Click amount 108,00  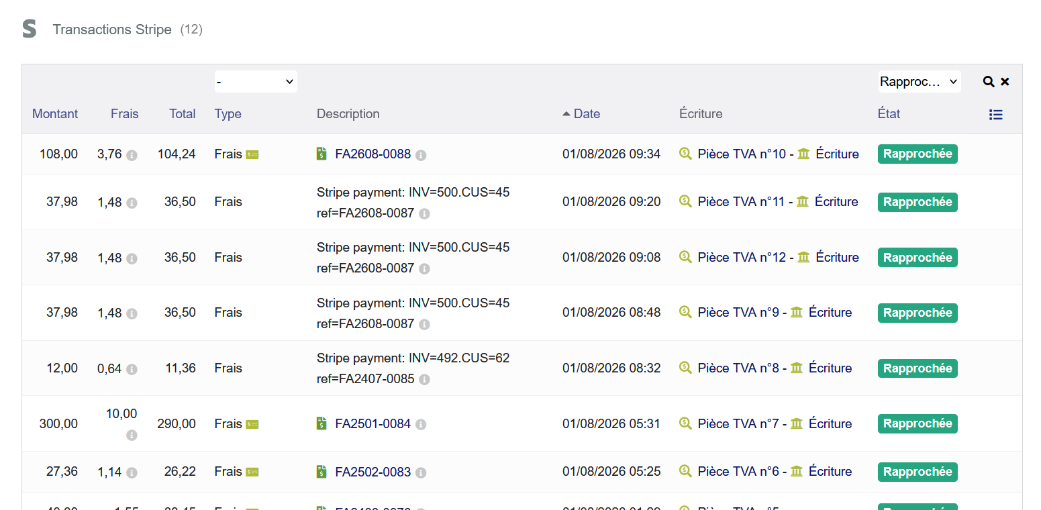tap(58, 154)
